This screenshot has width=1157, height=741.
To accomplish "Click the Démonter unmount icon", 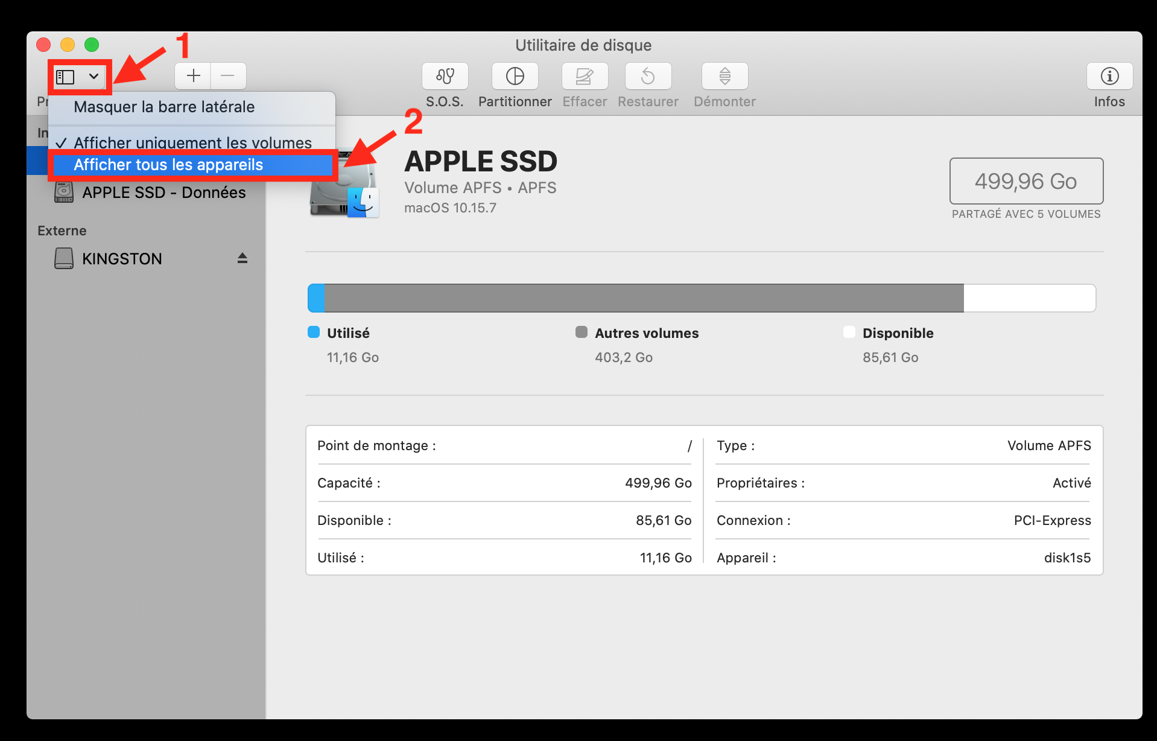I will [x=725, y=76].
